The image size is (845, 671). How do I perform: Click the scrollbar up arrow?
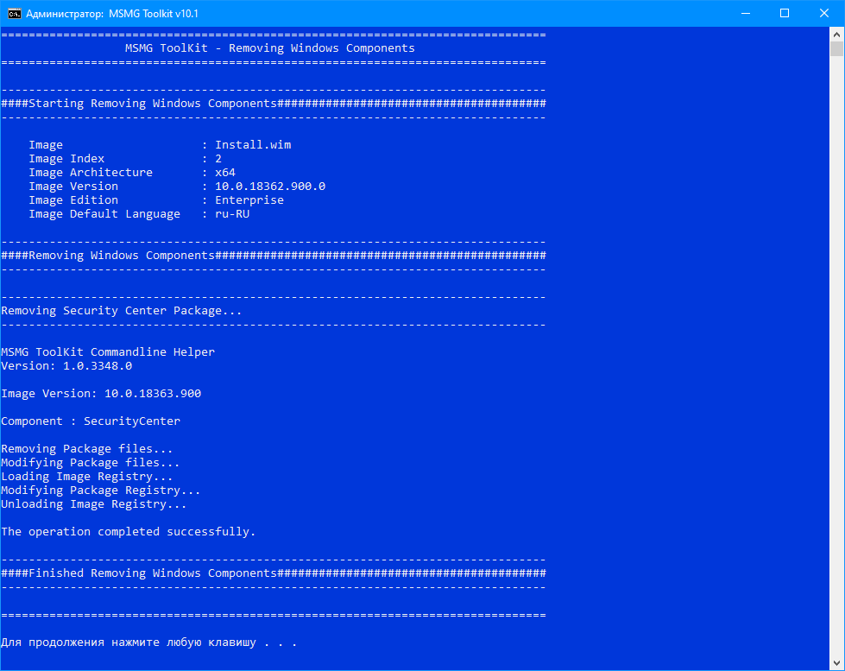pyautogui.click(x=836, y=35)
